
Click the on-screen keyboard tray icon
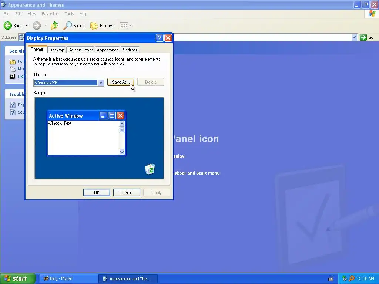[x=331, y=279]
